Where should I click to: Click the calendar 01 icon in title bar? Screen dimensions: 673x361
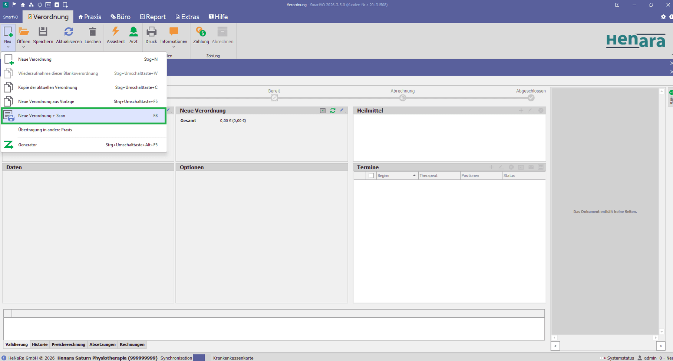pos(48,5)
